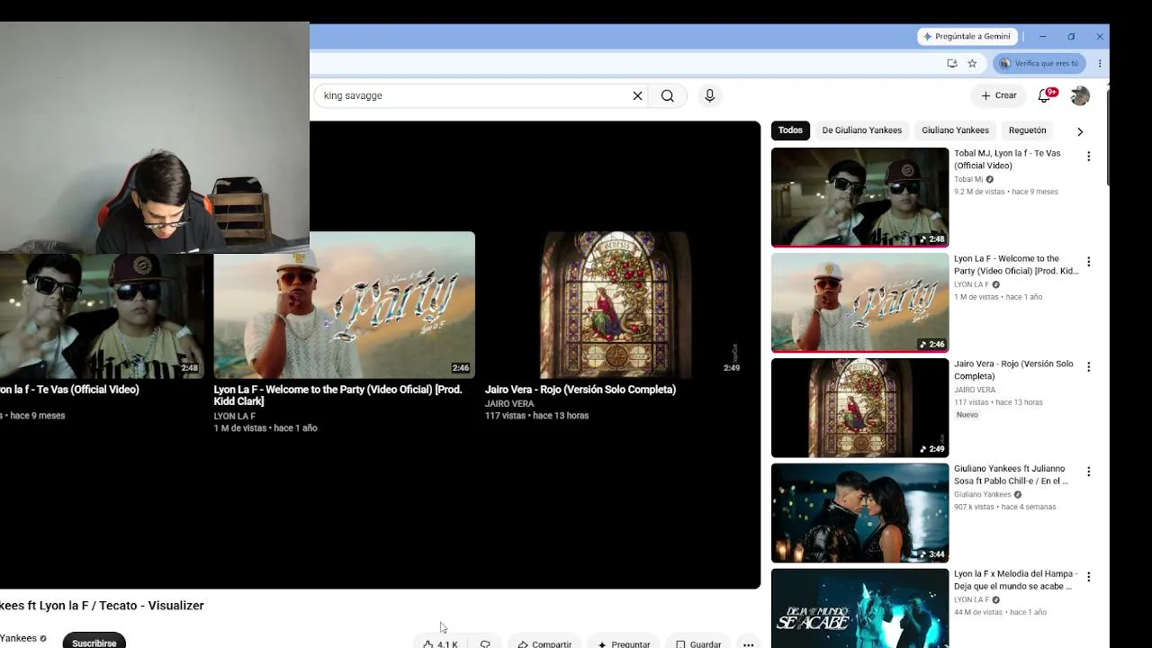The height and width of the screenshot is (648, 1152).
Task: Select the 'Giuliano Yankees' filter chip
Action: (955, 130)
